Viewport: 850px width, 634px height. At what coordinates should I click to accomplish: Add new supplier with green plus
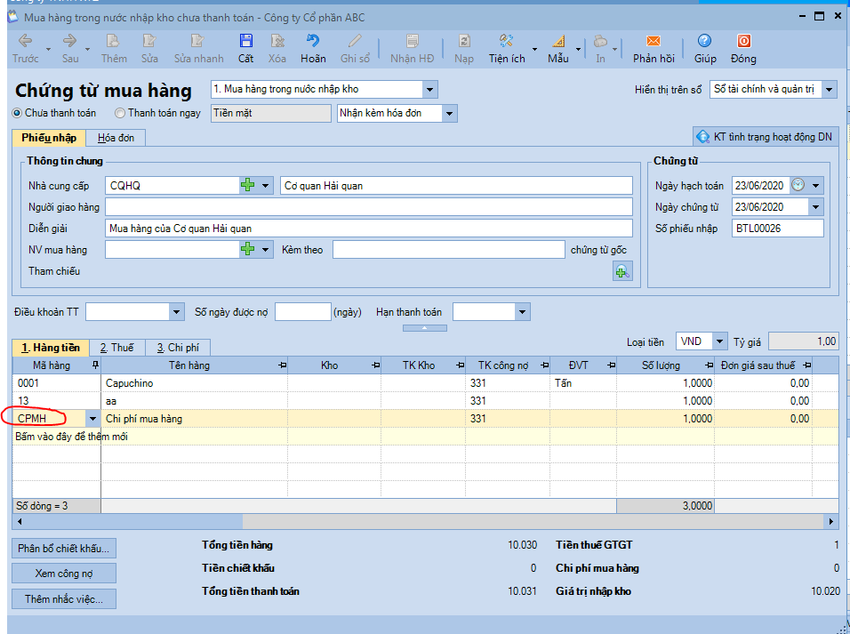pyautogui.click(x=248, y=186)
